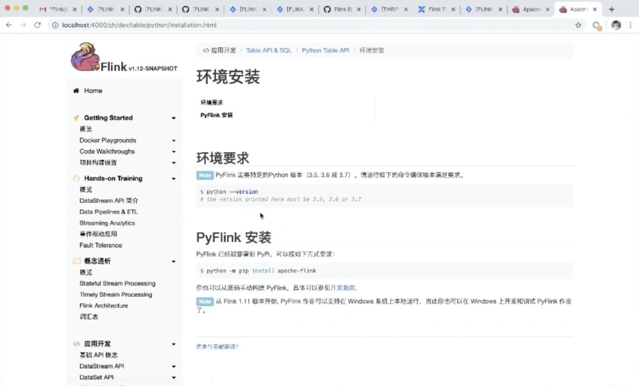Open Home in sidebar

click(x=93, y=90)
